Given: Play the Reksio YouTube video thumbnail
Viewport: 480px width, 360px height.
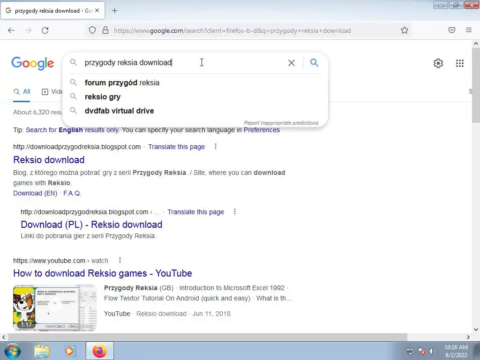Looking at the screenshot, I should (x=55, y=307).
